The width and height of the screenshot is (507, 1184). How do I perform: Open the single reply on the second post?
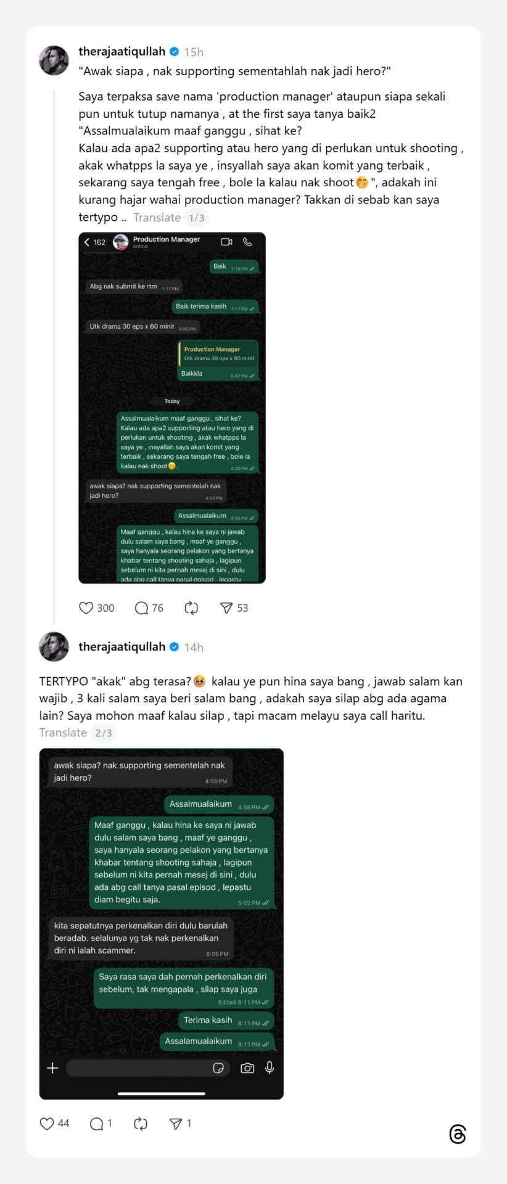click(x=97, y=1124)
